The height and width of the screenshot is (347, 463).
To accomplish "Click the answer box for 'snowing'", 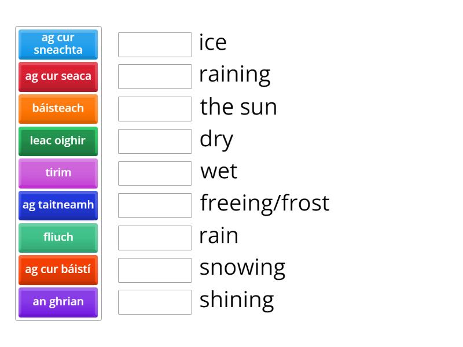I will click(155, 270).
